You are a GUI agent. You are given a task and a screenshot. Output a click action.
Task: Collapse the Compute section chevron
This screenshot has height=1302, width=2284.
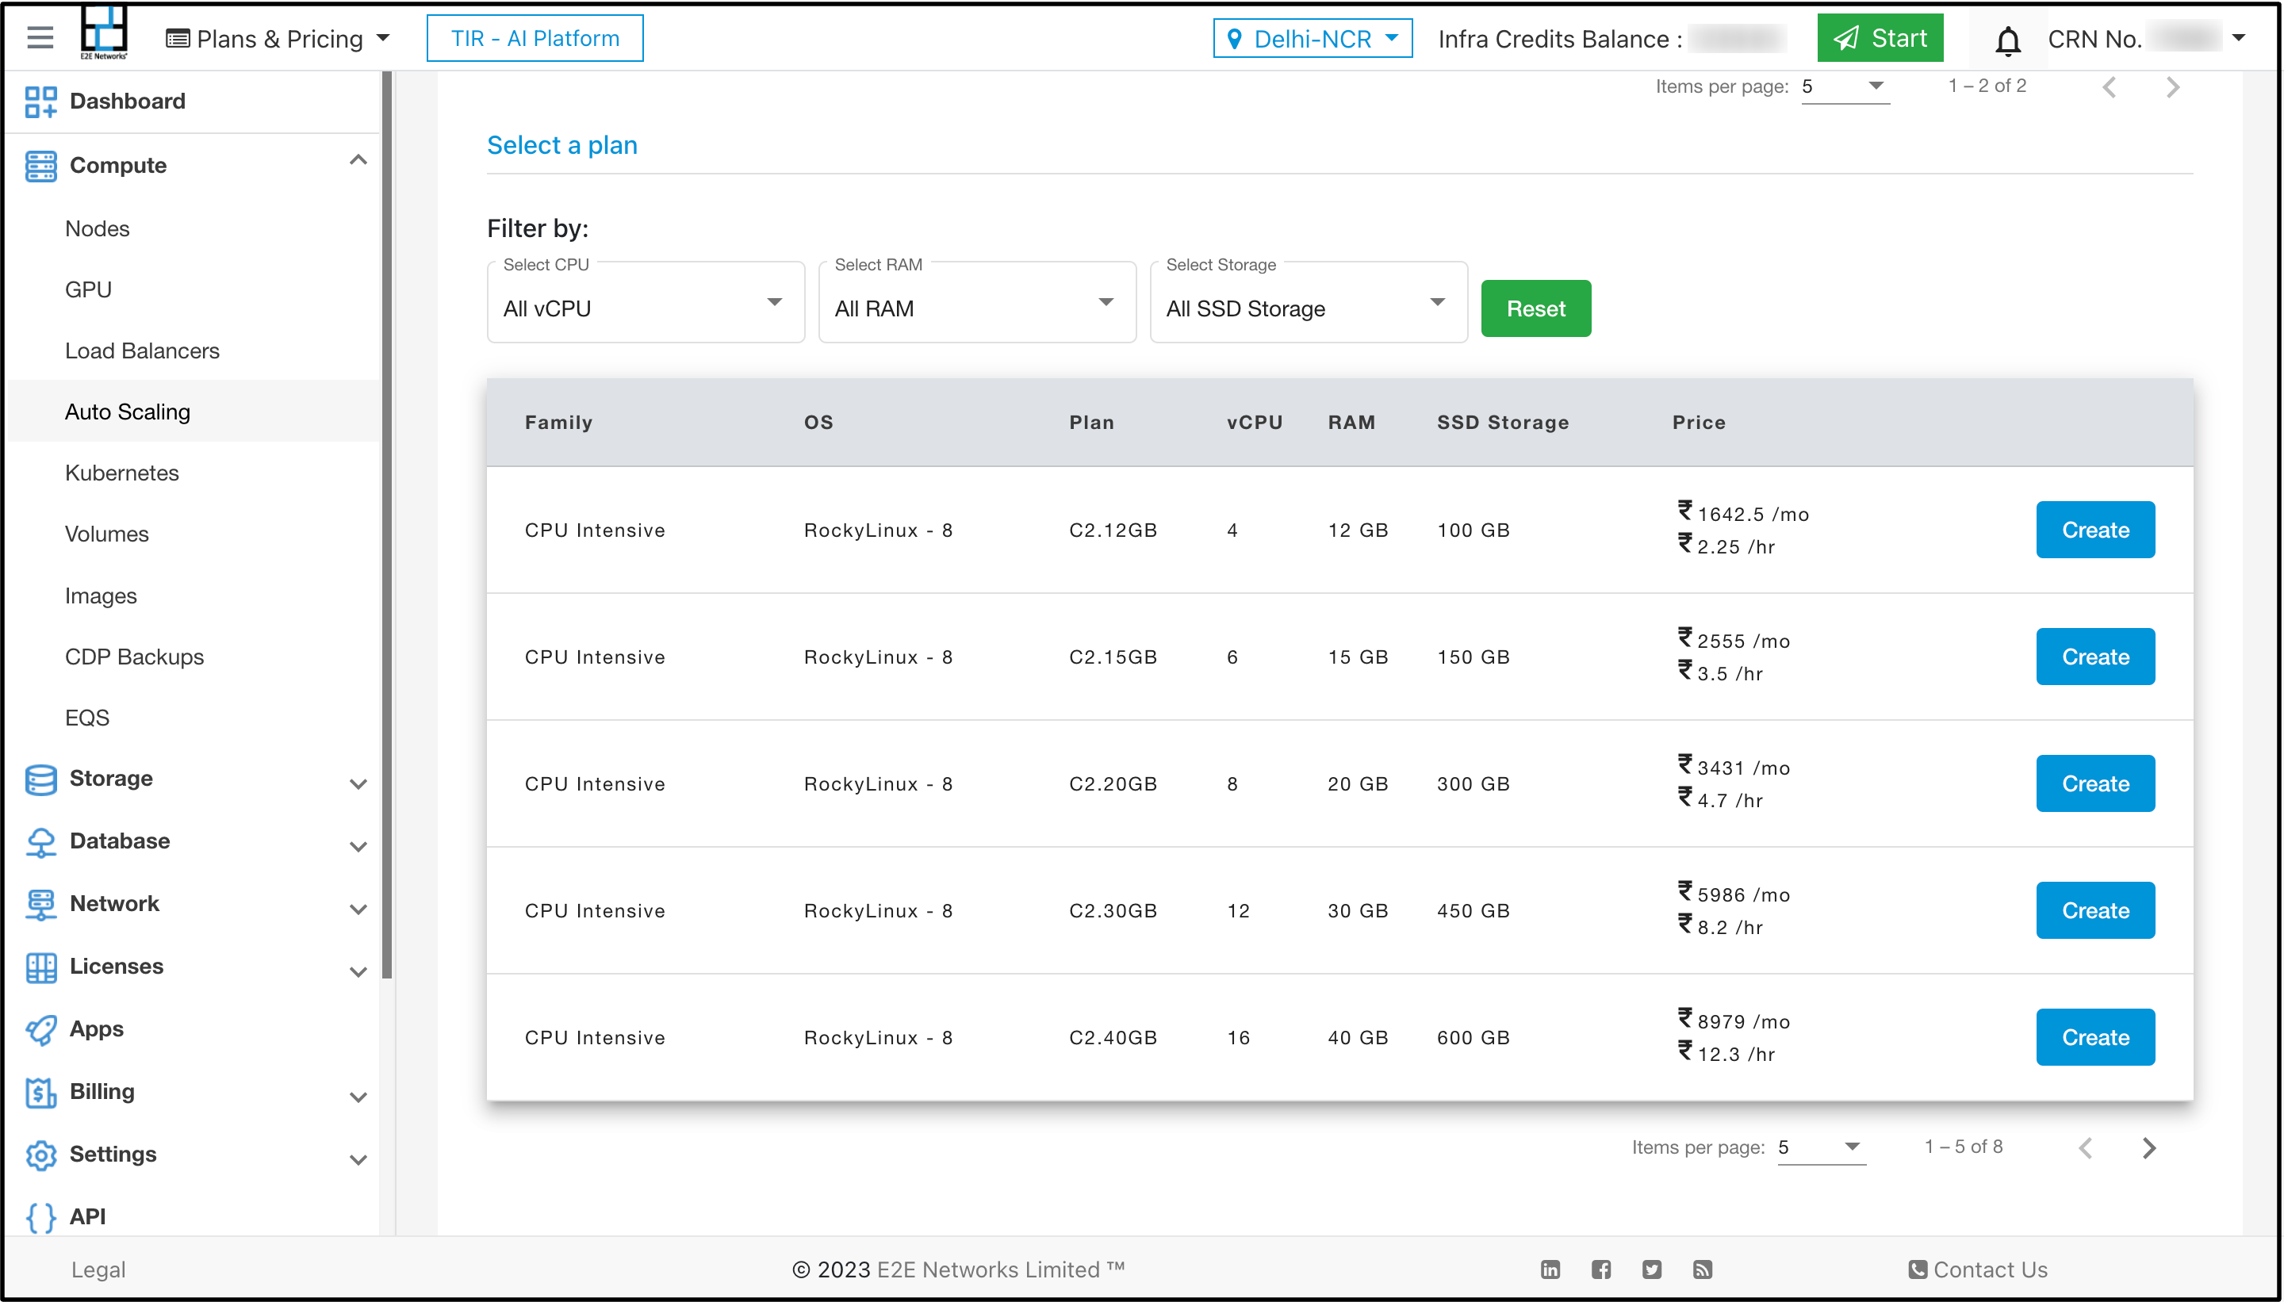click(x=358, y=160)
